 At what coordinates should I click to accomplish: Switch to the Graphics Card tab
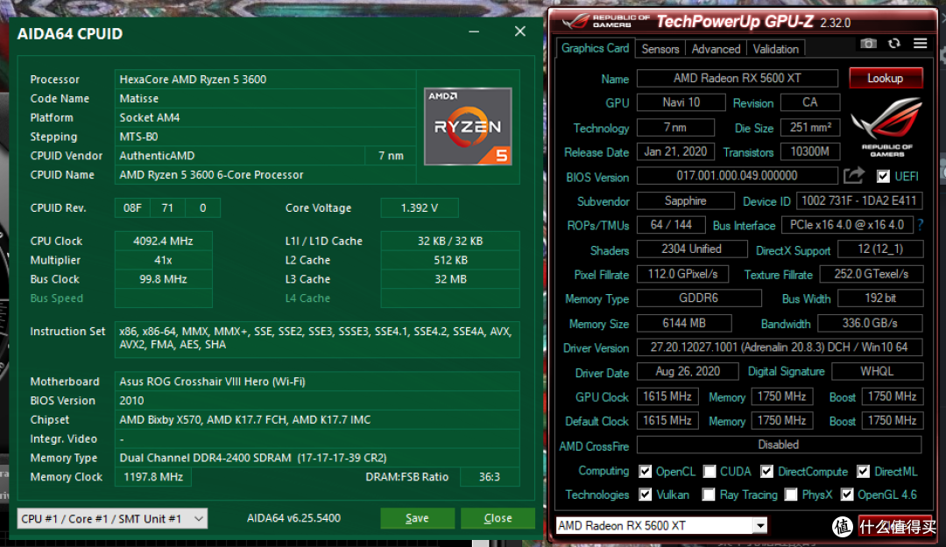594,48
